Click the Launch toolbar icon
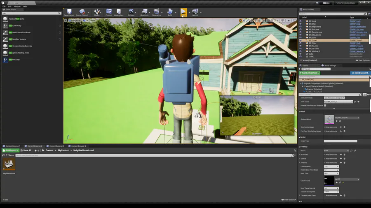The height and width of the screenshot is (208, 371). click(195, 12)
